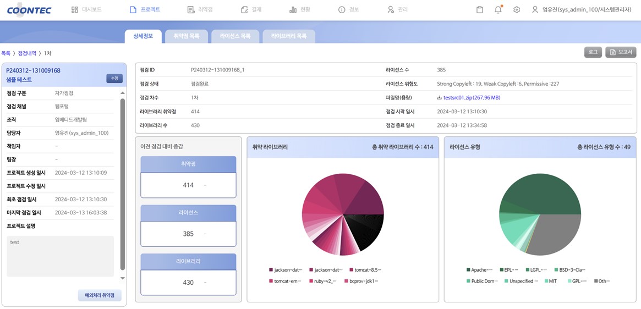Click the 로그 button
Image resolution: width=641 pixels, height=309 pixels.
593,52
